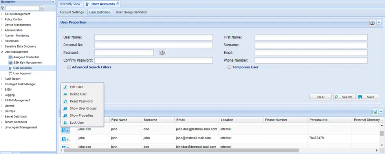Click the filter funnel icon in Navigation
The width and height of the screenshot is (385, 154).
2,8
